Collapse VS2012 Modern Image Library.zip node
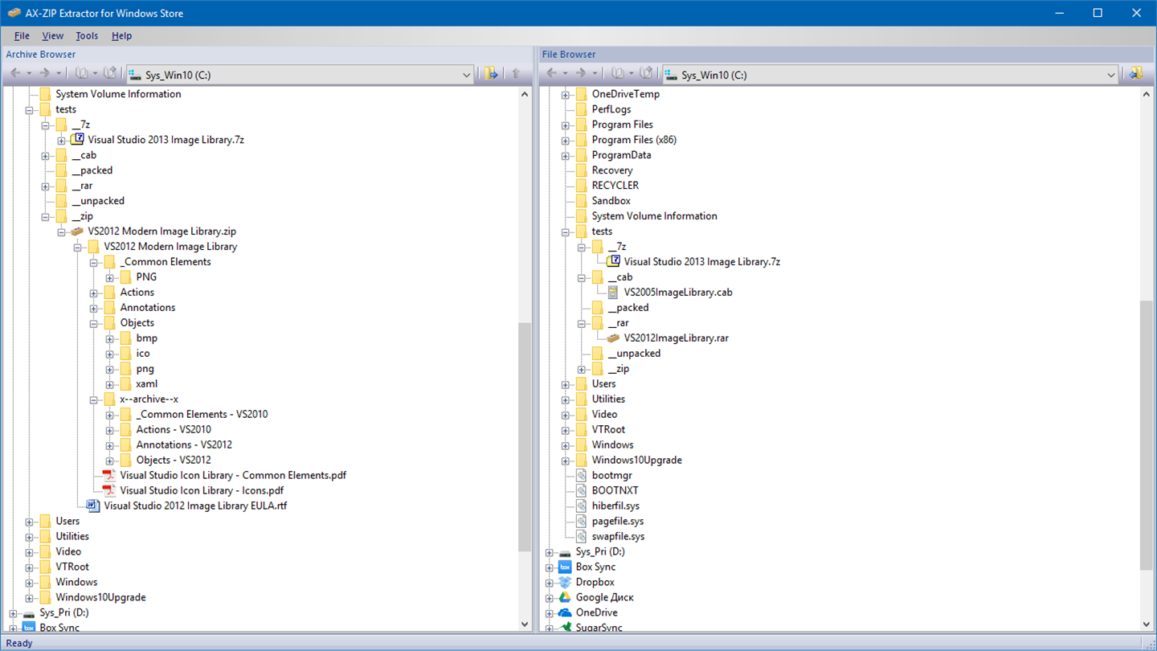Screen dimensions: 1157x651 [62, 232]
